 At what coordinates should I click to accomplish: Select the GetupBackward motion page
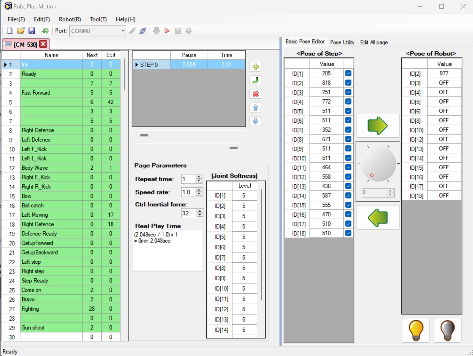61,252
